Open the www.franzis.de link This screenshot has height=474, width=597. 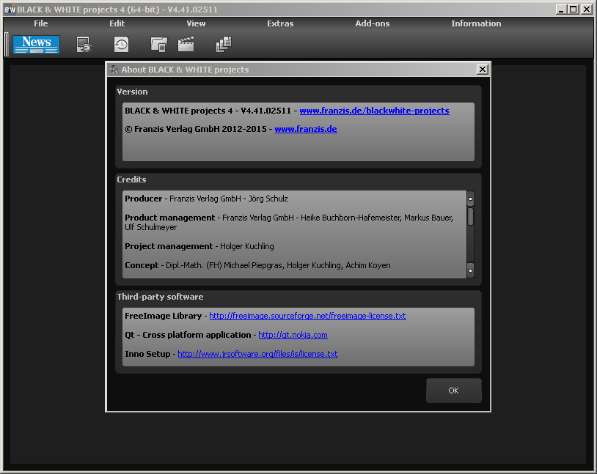click(306, 129)
